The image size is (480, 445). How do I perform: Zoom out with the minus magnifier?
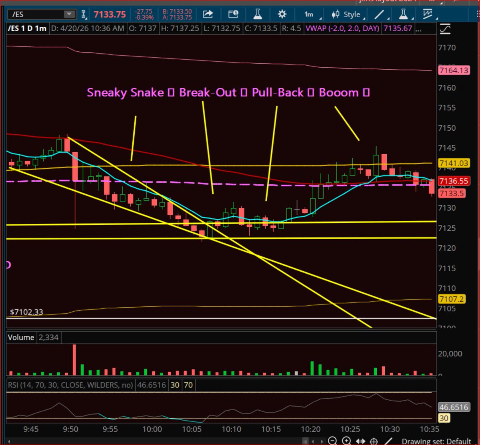click(332, 441)
